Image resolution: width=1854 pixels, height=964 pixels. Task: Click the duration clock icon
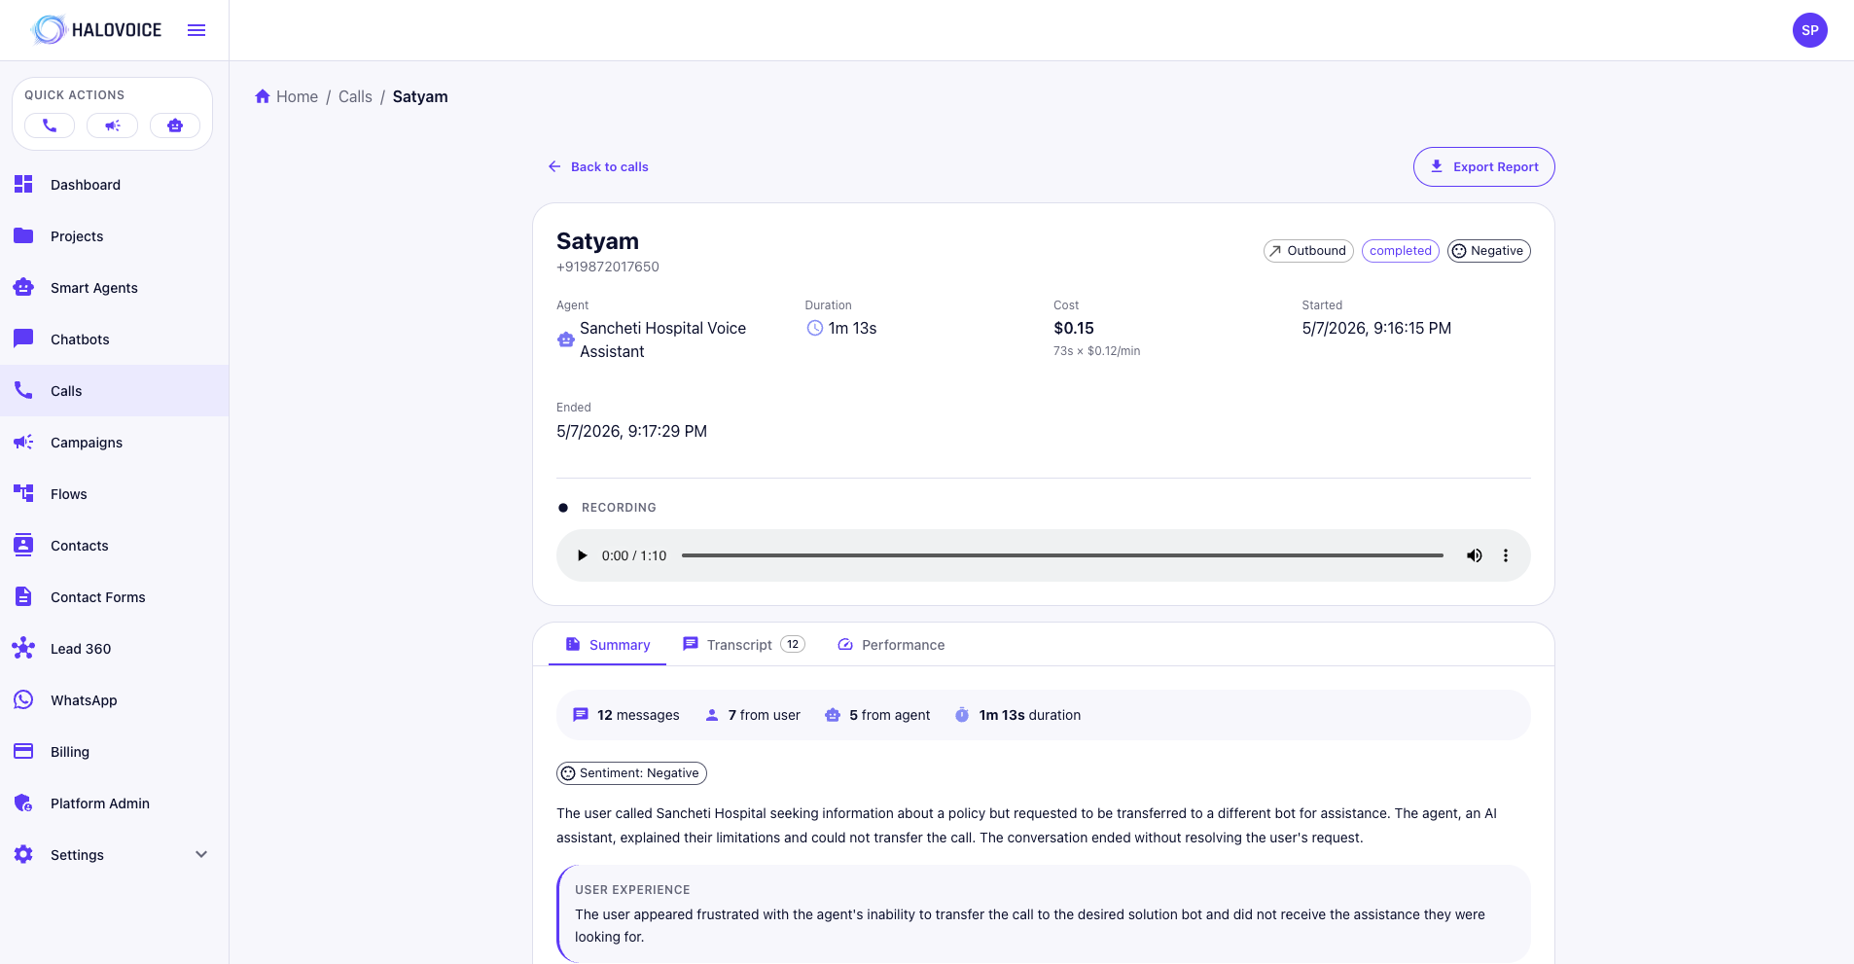[x=814, y=328]
